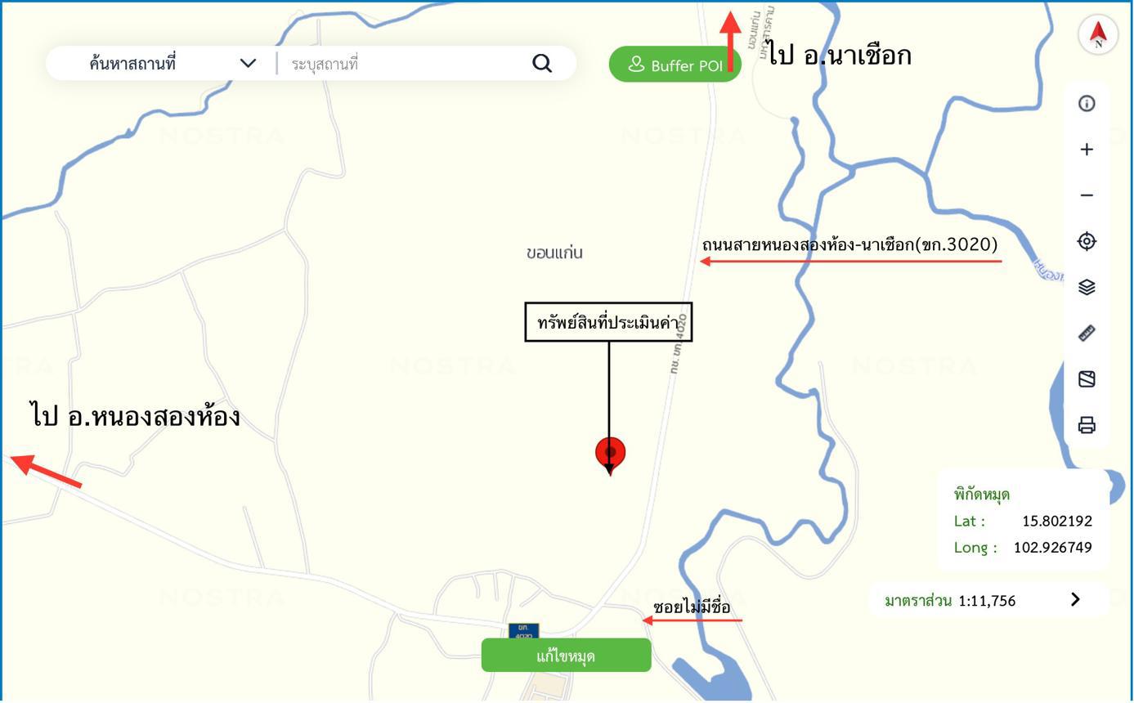Zoom in with the plus button

[1087, 149]
